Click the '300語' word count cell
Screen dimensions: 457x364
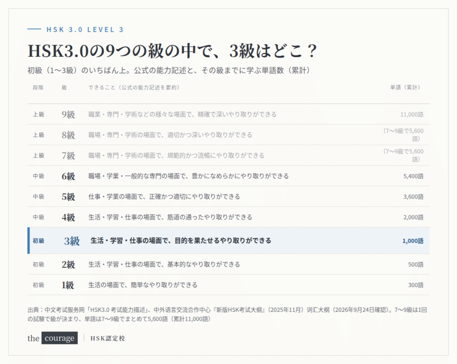point(415,285)
